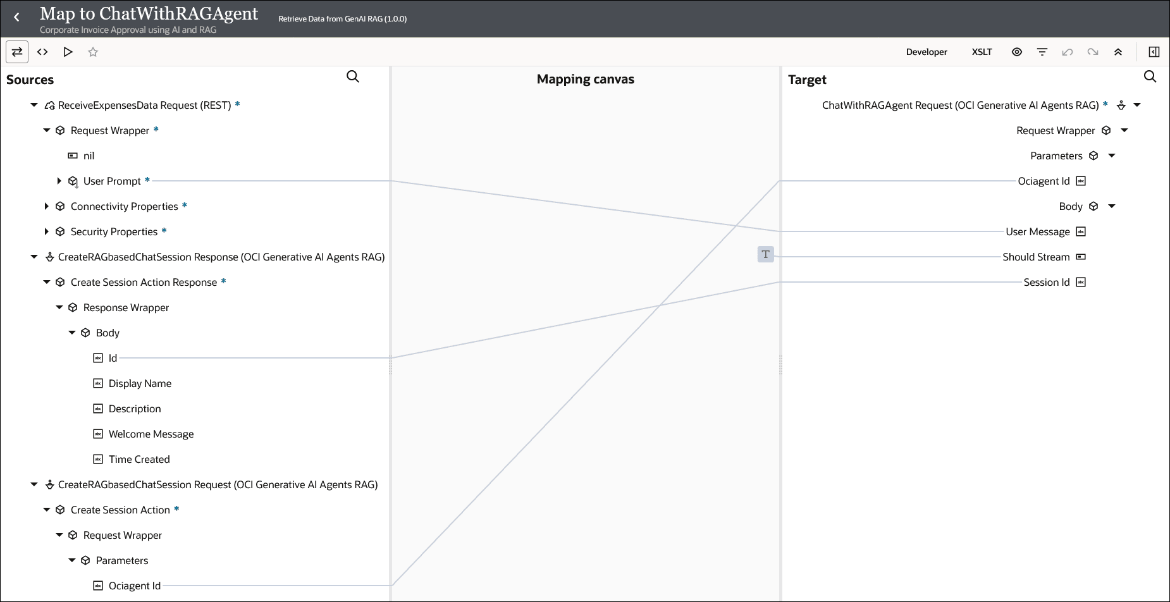
Task: Grab the right canvas splitter handle
Action: coord(780,365)
